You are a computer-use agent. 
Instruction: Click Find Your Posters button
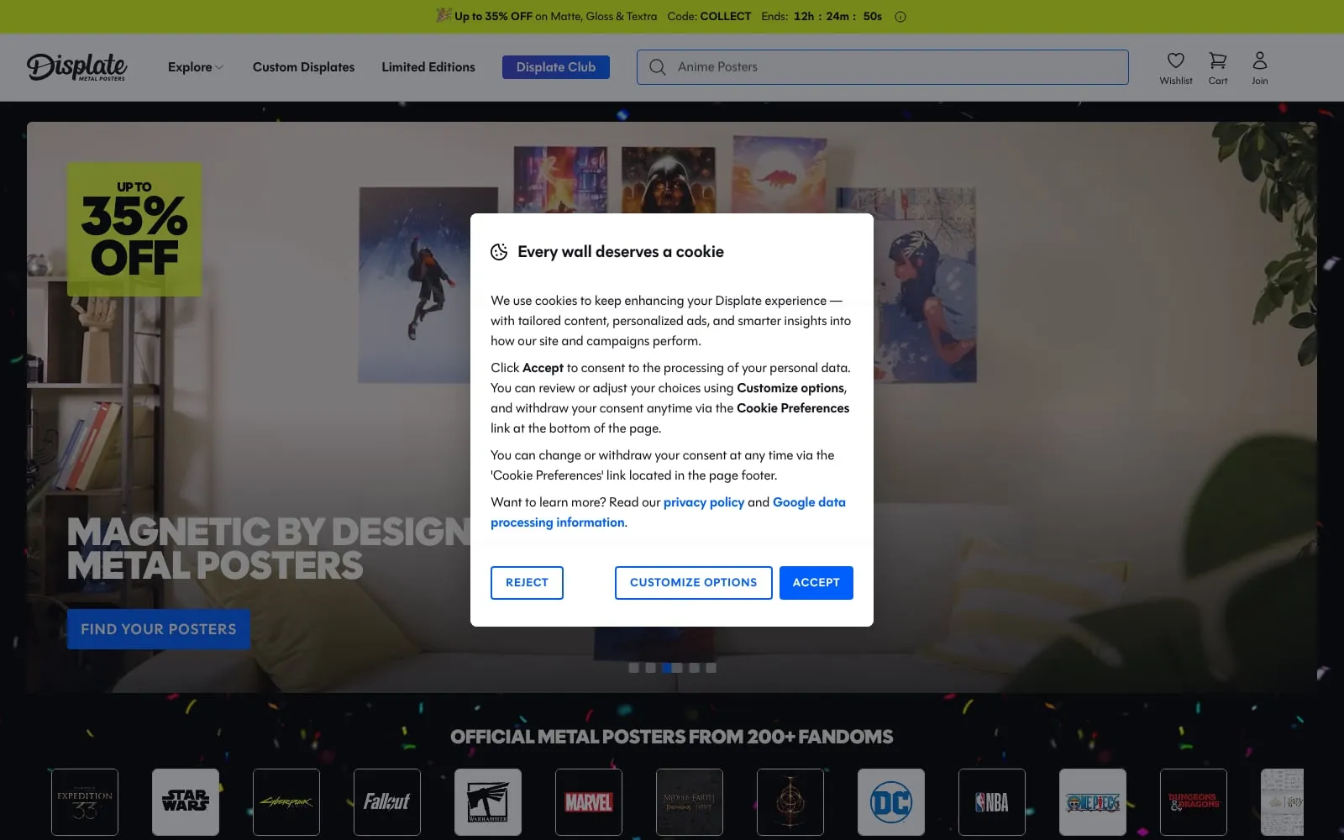(x=159, y=629)
